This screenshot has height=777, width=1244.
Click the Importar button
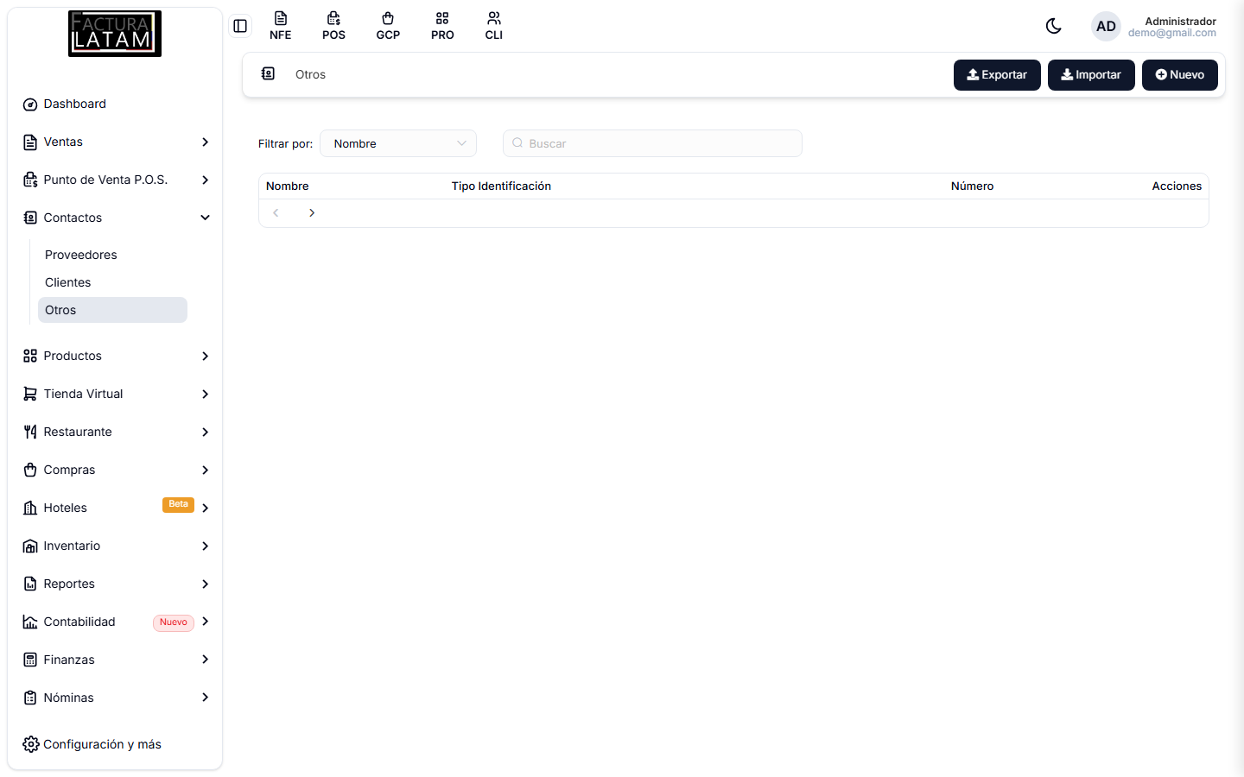click(1091, 75)
